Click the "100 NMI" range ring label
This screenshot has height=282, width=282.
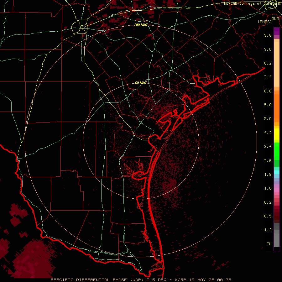(141, 25)
